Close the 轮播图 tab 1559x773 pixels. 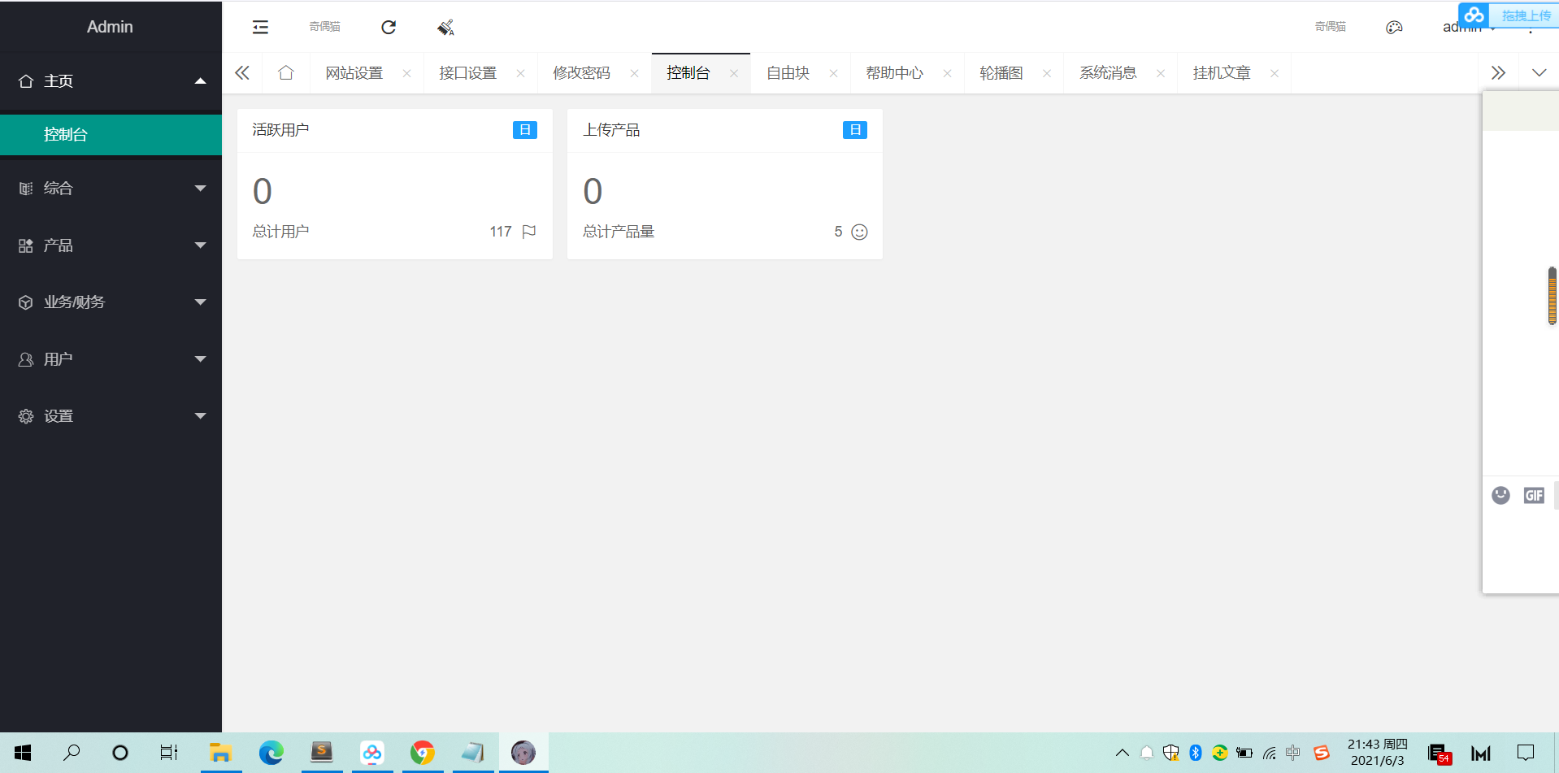point(1047,73)
